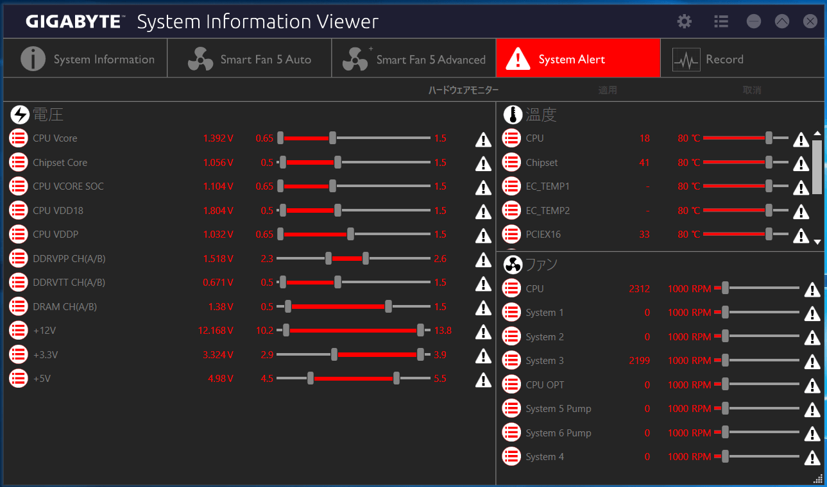
Task: Click the CPU fan RPM threshold slider handle
Action: tap(725, 288)
